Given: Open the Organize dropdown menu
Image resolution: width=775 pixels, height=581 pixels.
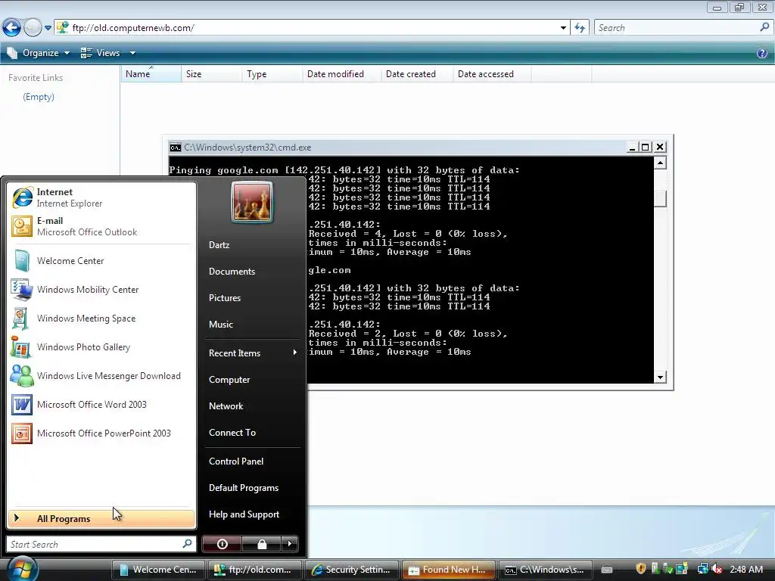Looking at the screenshot, I should point(39,53).
